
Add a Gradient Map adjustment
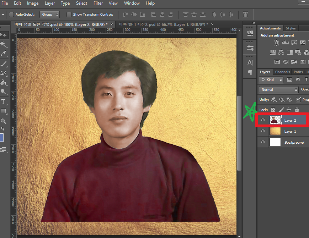tap(303, 62)
